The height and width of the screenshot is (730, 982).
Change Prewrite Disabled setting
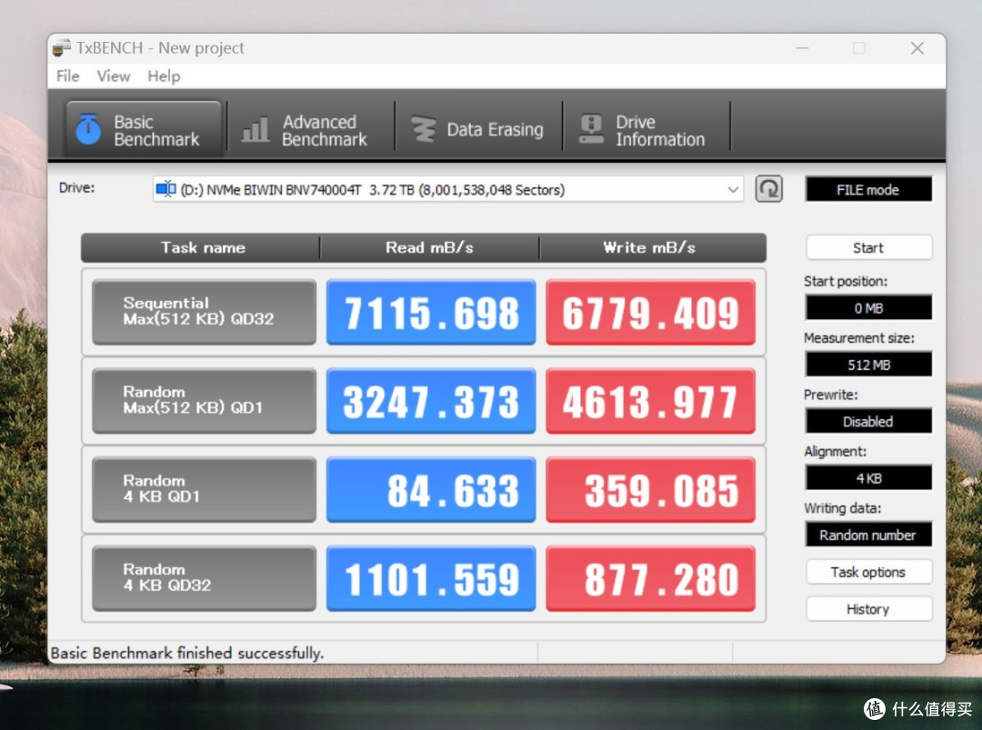[x=868, y=421]
